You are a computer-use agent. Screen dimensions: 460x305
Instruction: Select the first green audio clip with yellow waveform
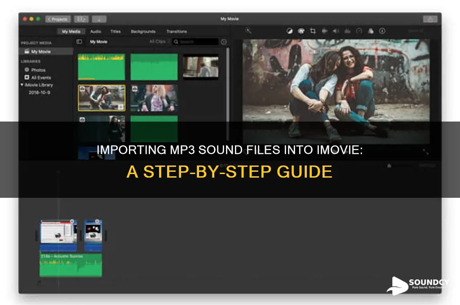tap(102, 67)
